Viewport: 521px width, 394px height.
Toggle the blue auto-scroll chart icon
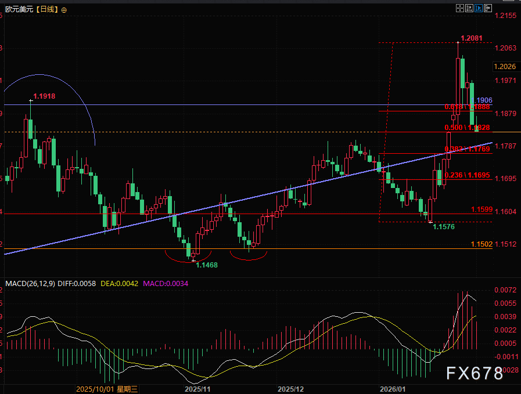click(x=479, y=8)
